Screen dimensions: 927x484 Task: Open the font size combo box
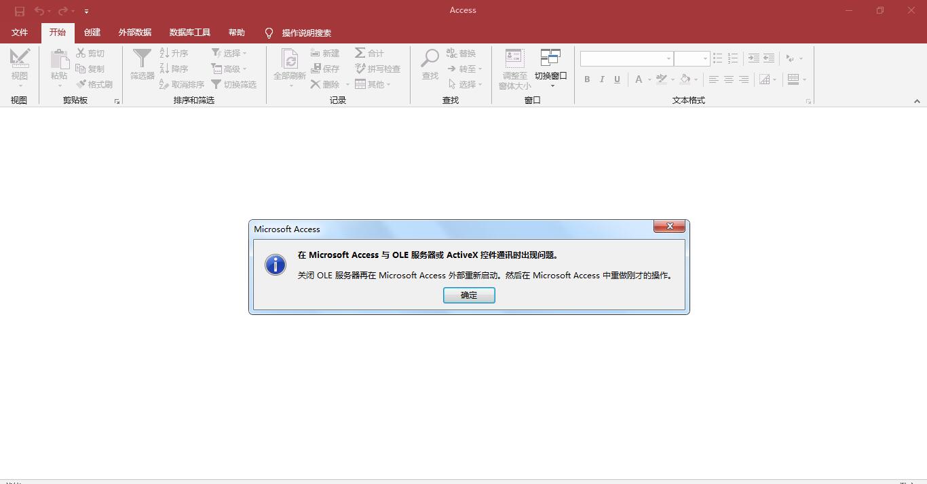(x=692, y=58)
